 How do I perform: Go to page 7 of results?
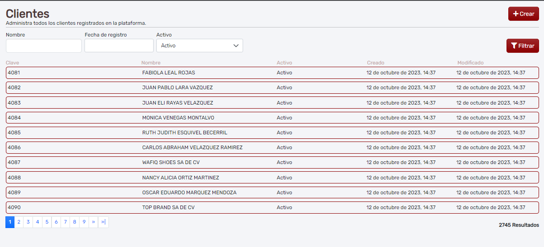66,222
